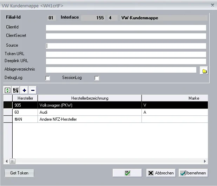Click the Hersteller column header
This screenshot has width=217, height=186.
[25, 98]
